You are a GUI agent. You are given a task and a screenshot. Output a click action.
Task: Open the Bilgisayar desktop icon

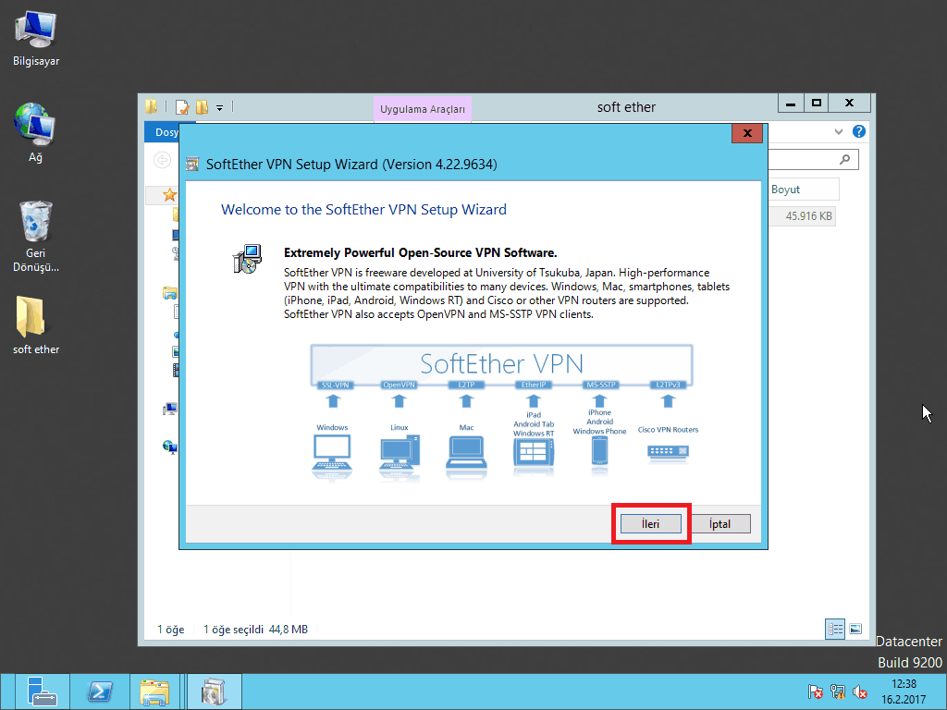36,37
